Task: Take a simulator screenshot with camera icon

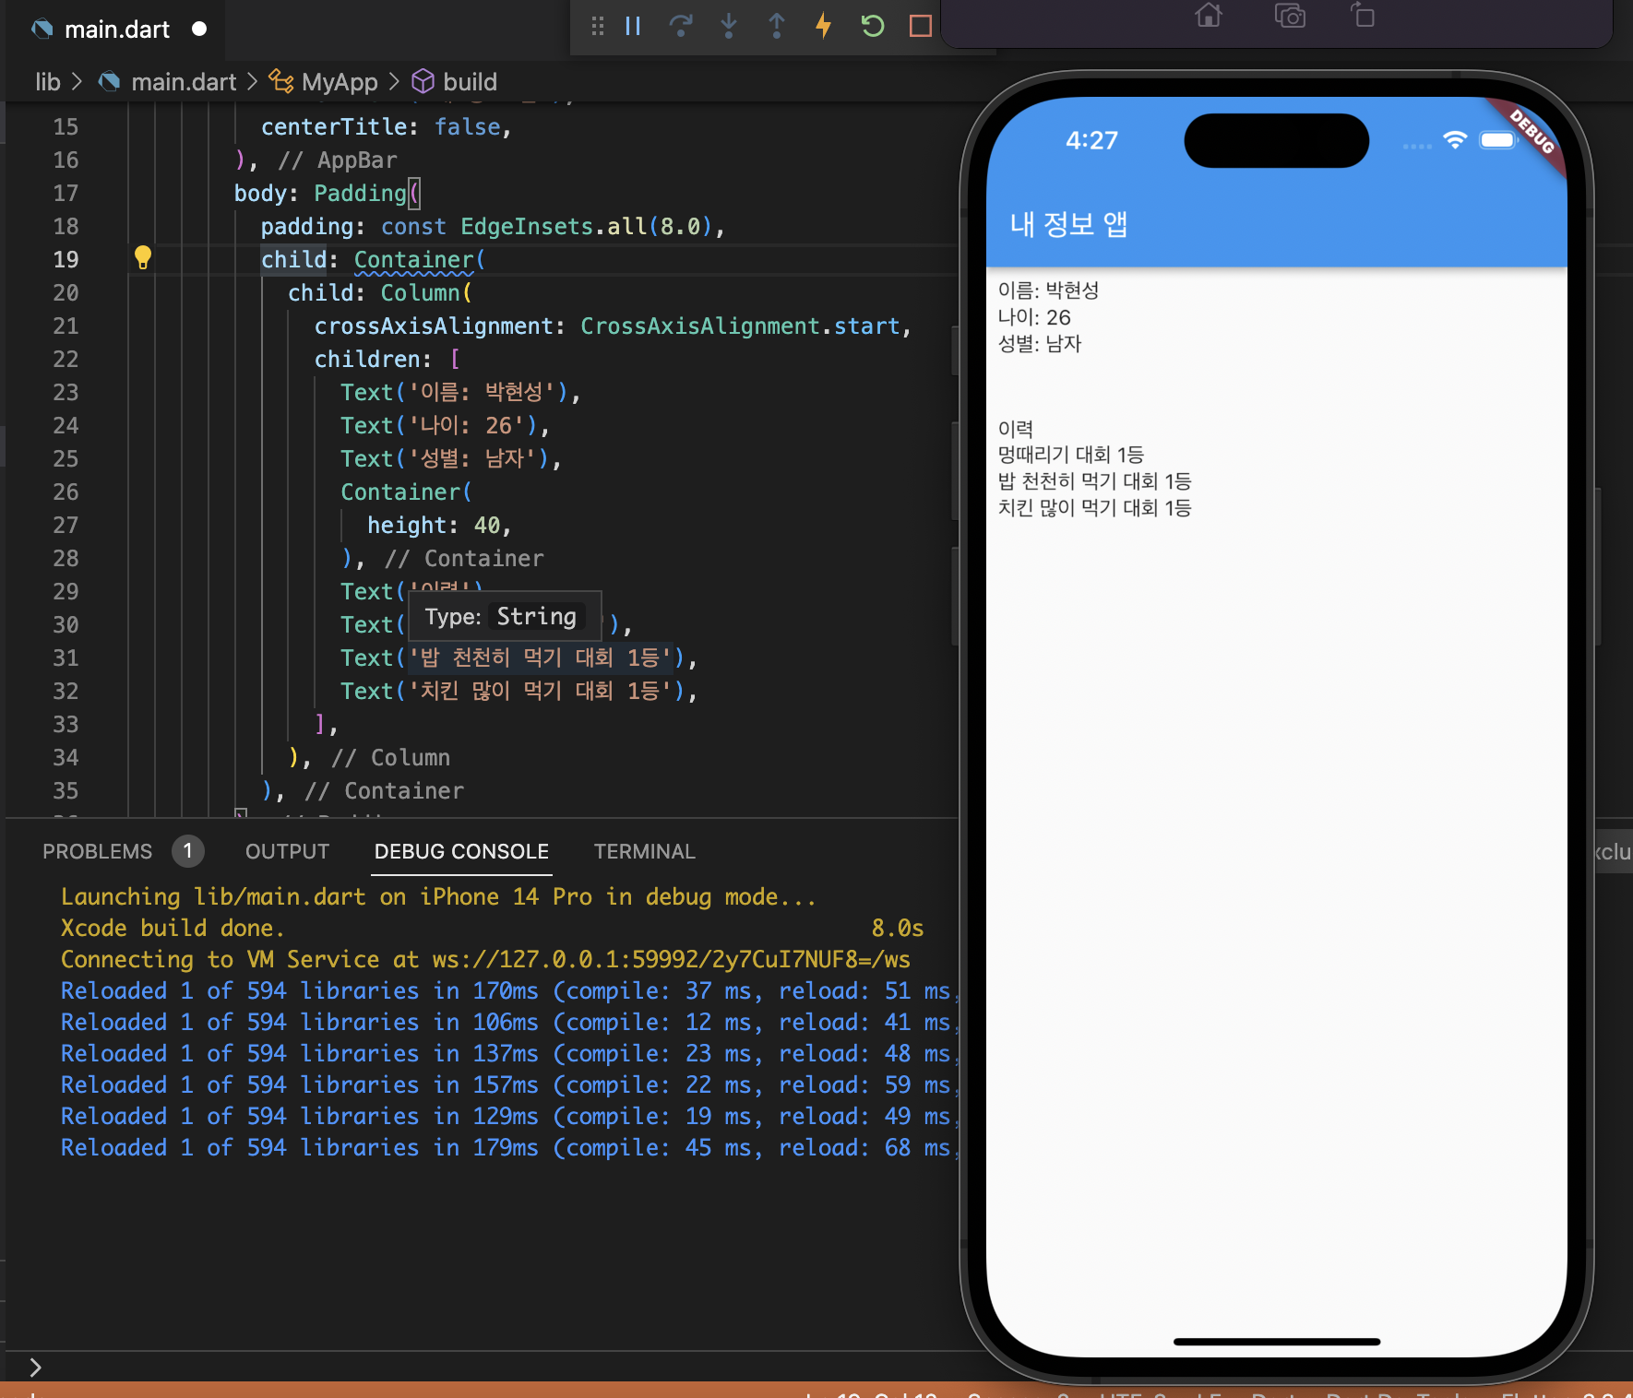Action: point(1290,16)
